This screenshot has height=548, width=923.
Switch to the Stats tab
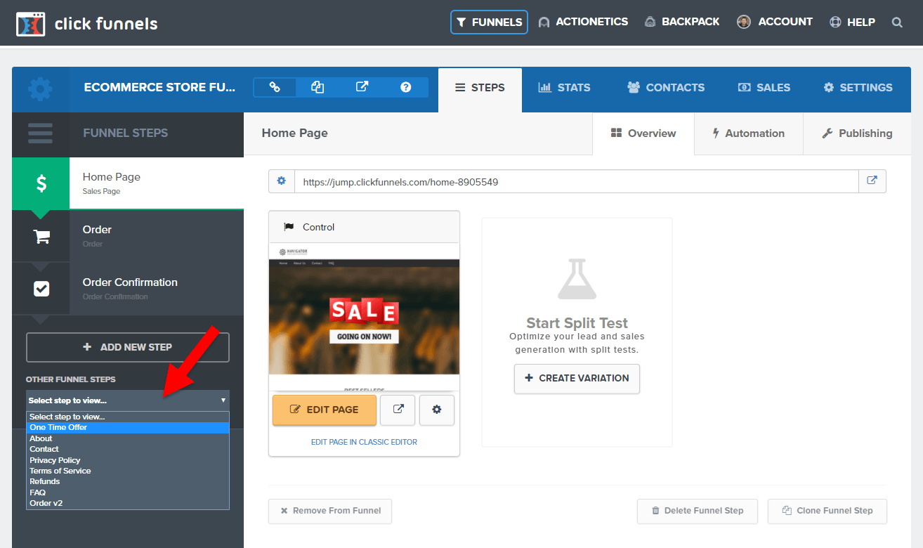pyautogui.click(x=564, y=88)
